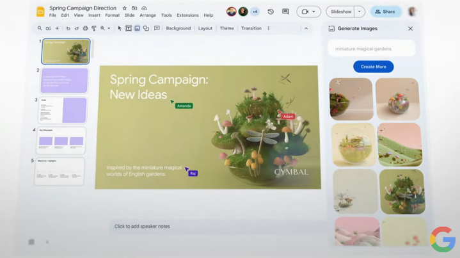Open the Insert menu

[x=94, y=15]
